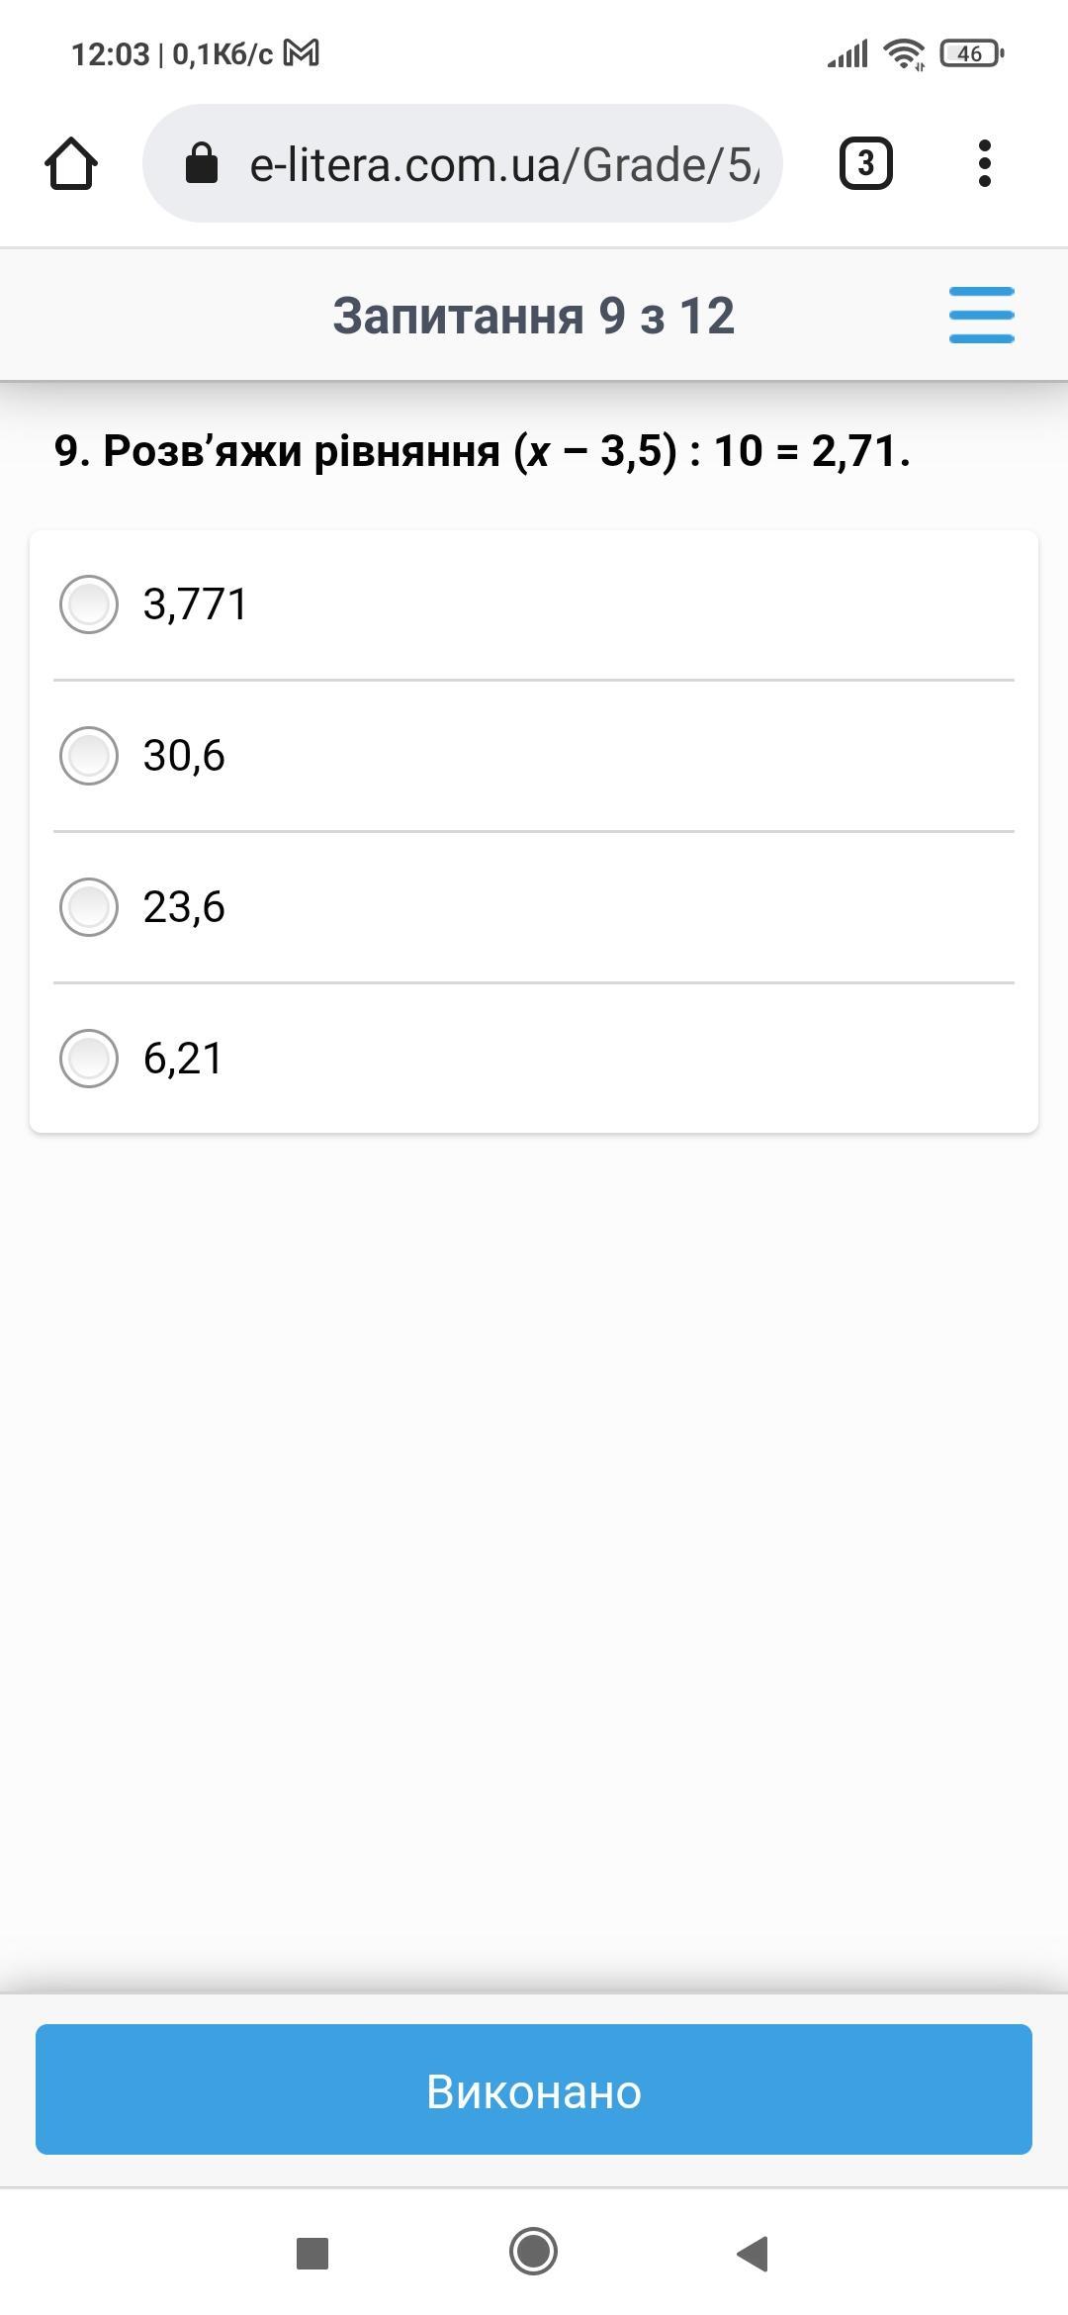Select the radio button for 23,6
Viewport: 1068px width, 2315px height.
pos(89,907)
